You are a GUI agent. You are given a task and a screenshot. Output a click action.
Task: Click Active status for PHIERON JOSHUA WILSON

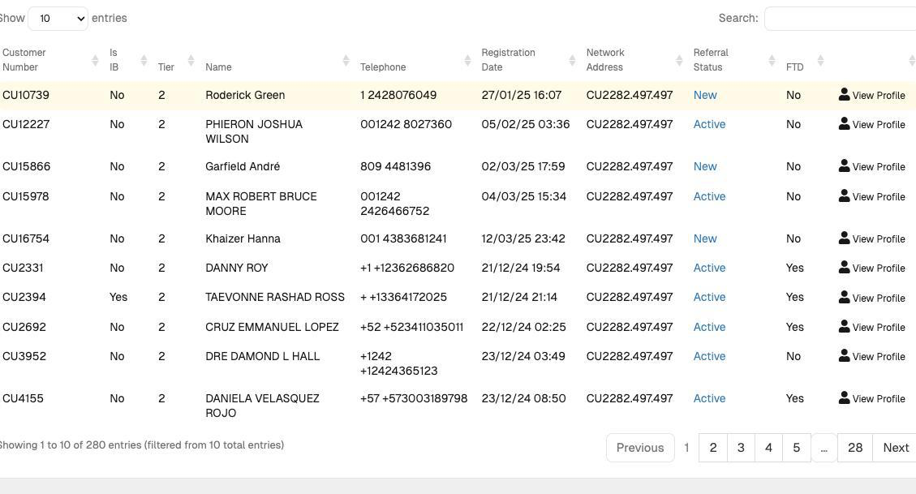(x=709, y=124)
